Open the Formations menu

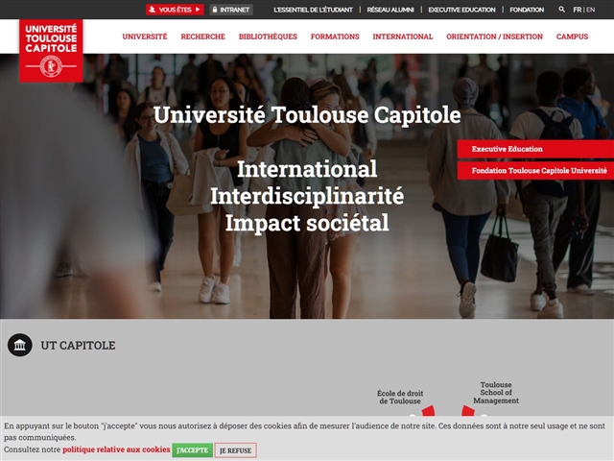point(335,36)
